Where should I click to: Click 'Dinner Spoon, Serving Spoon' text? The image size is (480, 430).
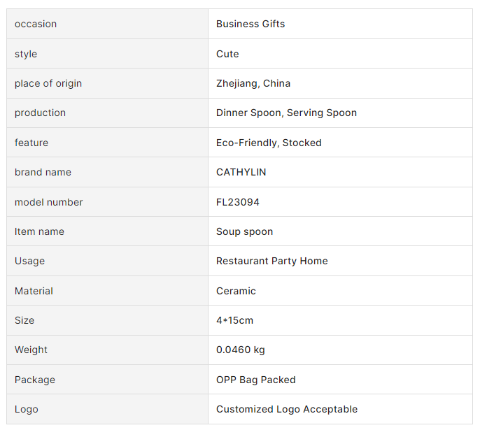tap(286, 113)
